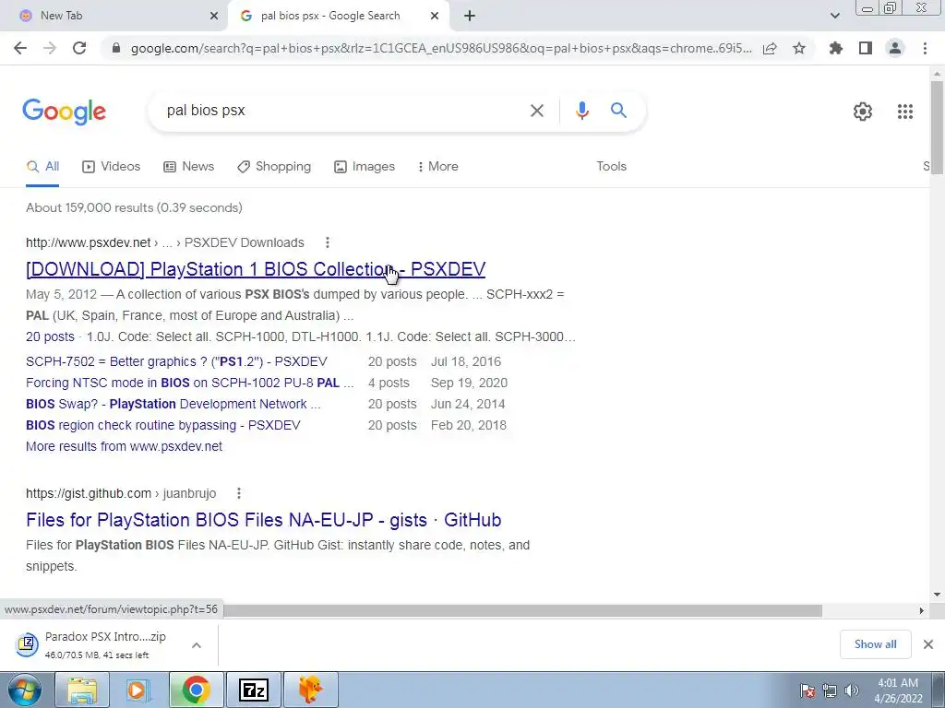Open the Extensions puzzle icon
This screenshot has width=945, height=708.
[835, 48]
